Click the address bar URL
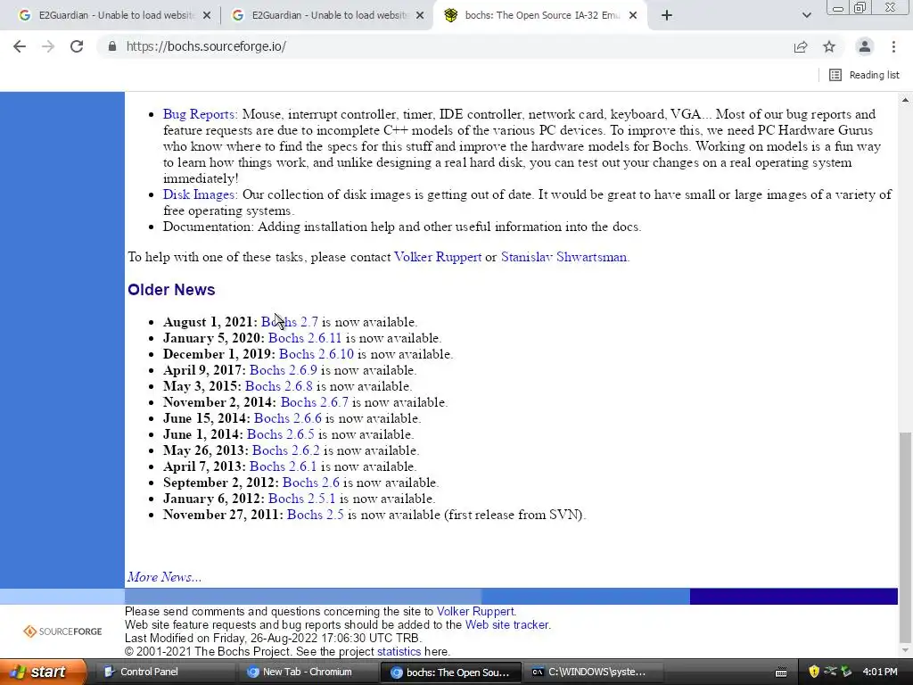Image resolution: width=913 pixels, height=685 pixels. tap(206, 46)
